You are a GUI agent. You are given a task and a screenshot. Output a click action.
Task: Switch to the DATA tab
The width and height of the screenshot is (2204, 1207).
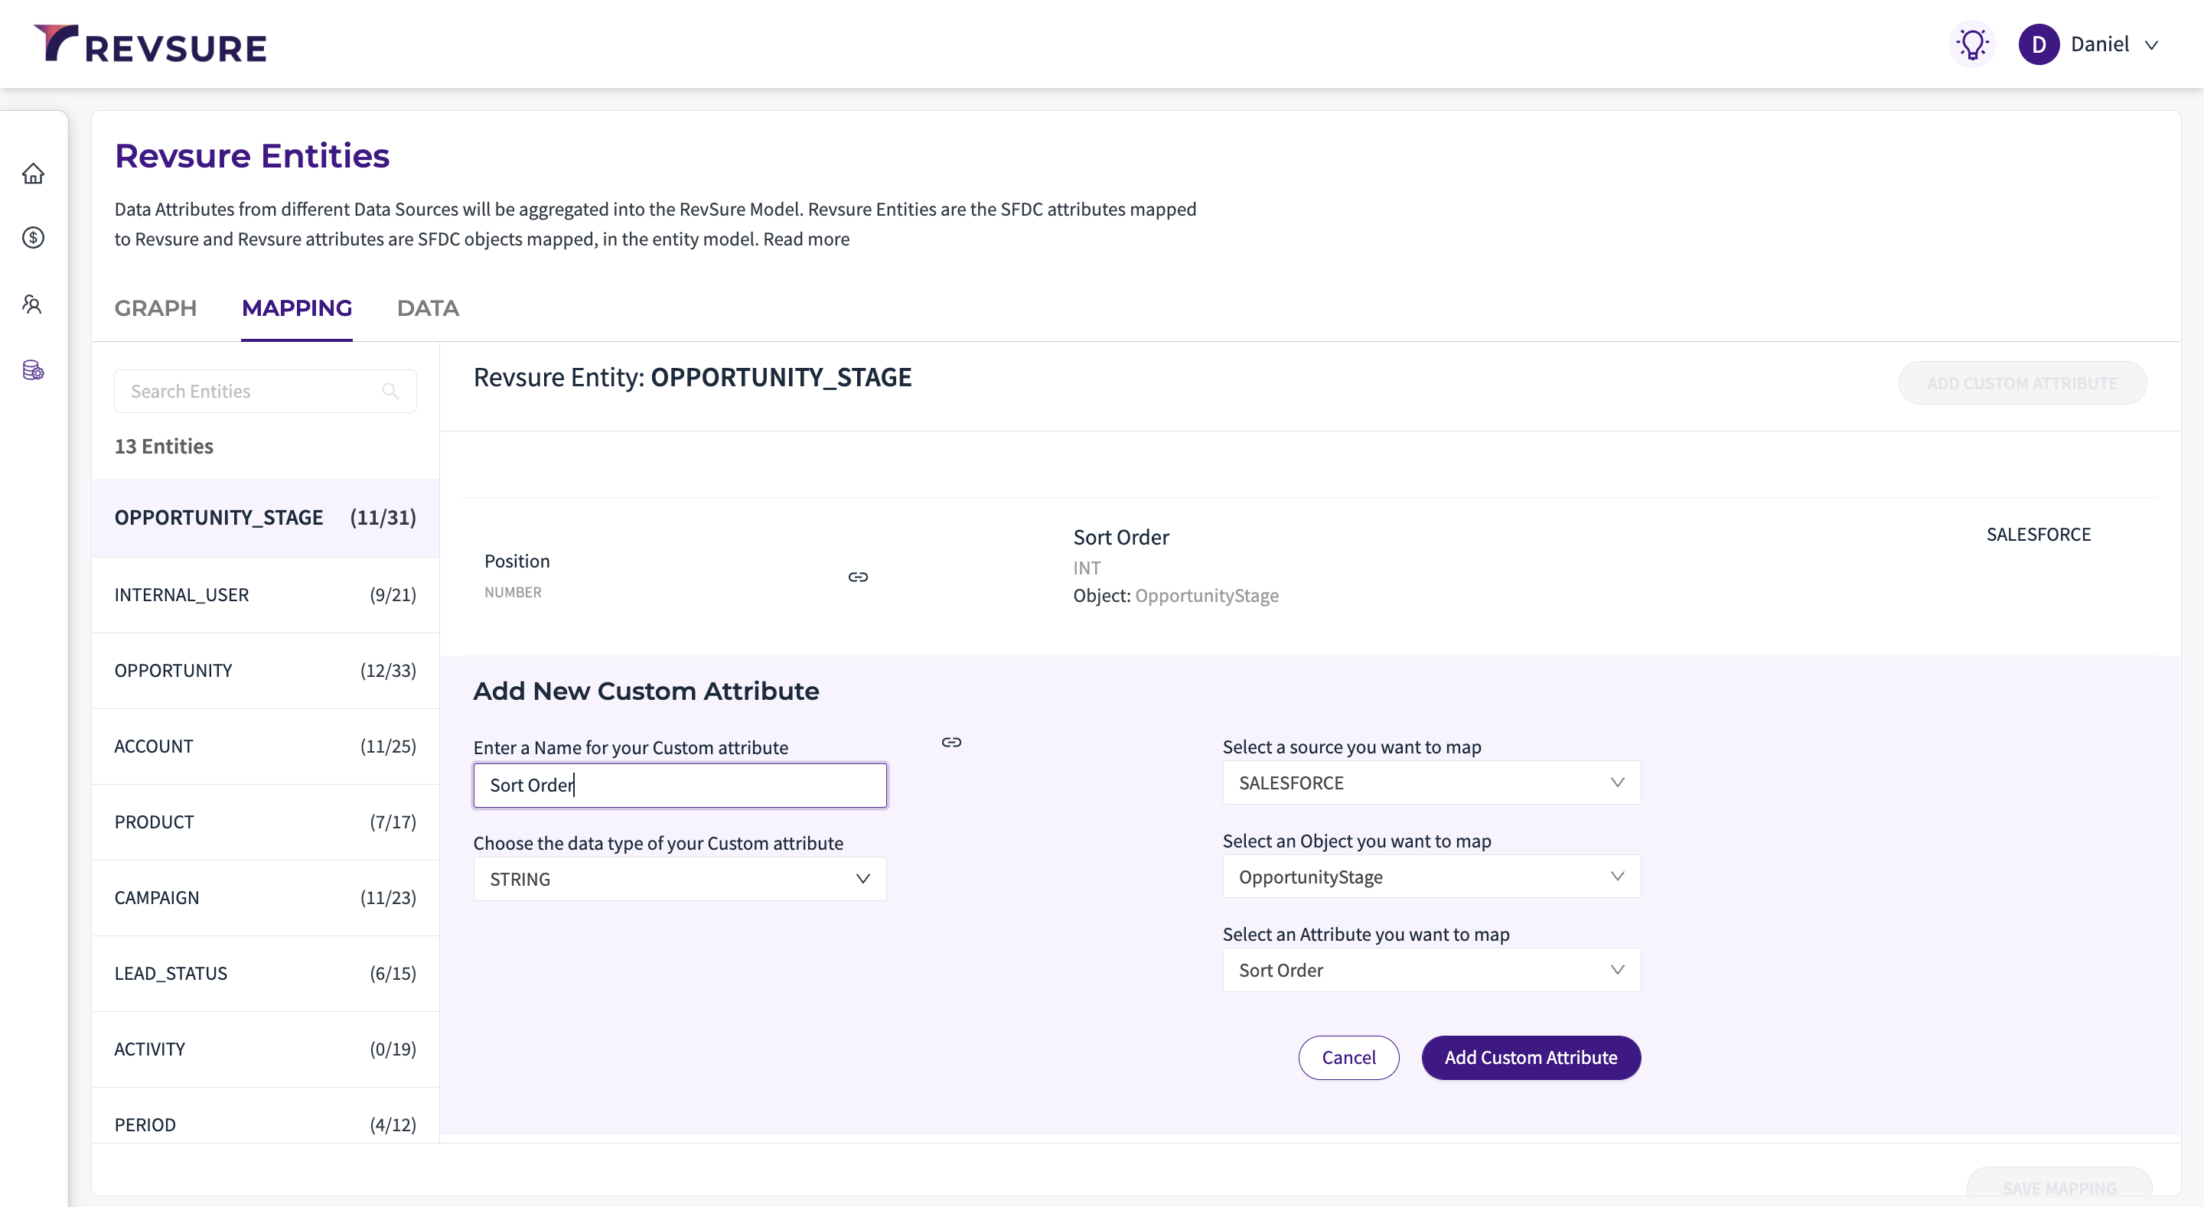[428, 308]
